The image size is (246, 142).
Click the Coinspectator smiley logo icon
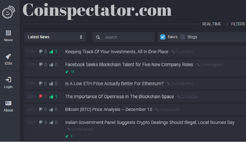pos(8,12)
